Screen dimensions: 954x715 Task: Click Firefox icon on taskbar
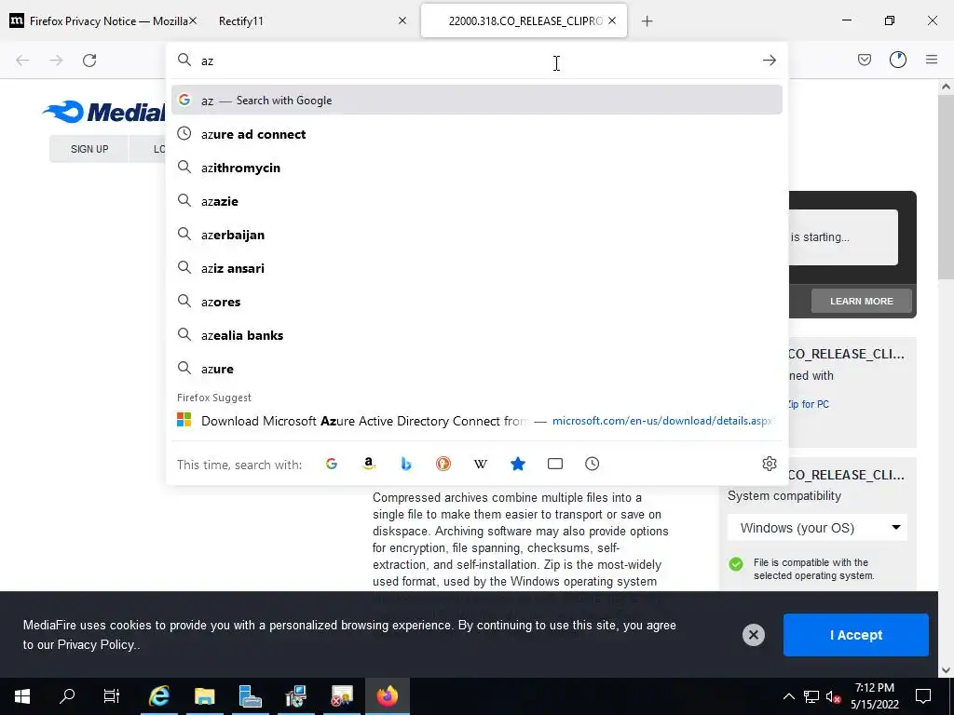[387, 696]
